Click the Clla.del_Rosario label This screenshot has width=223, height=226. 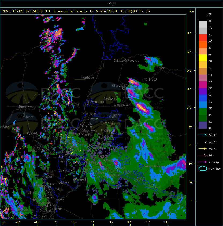126,61
